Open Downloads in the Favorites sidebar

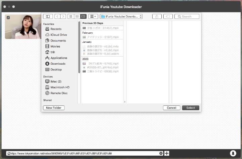58,64
